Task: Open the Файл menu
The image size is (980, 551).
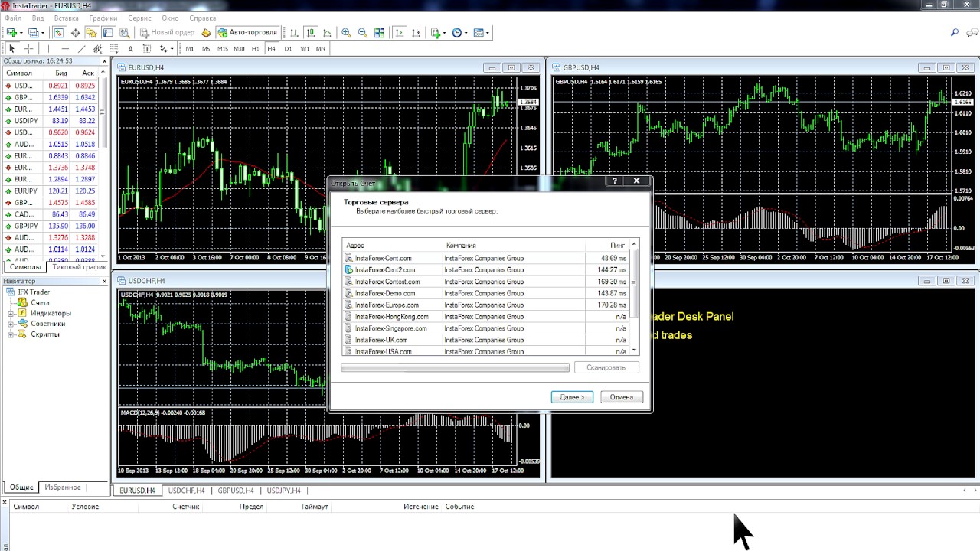Action: point(12,18)
